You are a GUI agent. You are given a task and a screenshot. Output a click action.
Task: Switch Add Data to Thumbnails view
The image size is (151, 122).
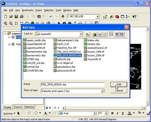tap(122, 34)
